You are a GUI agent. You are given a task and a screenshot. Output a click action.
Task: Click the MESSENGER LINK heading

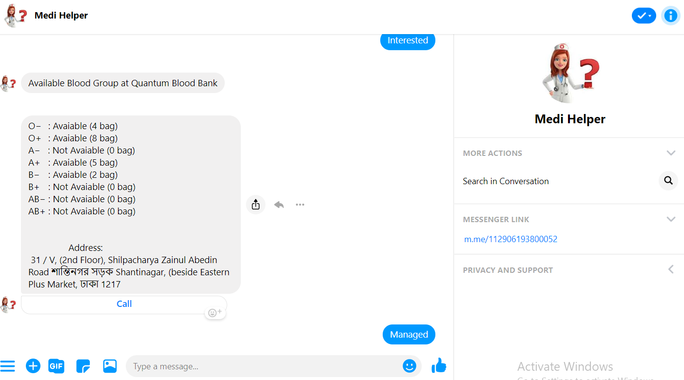point(496,219)
